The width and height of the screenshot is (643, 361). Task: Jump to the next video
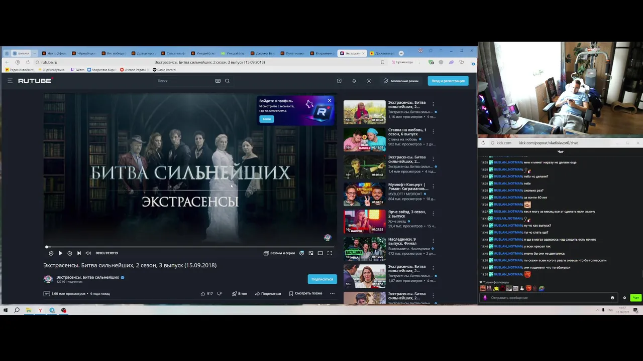pyautogui.click(x=79, y=253)
